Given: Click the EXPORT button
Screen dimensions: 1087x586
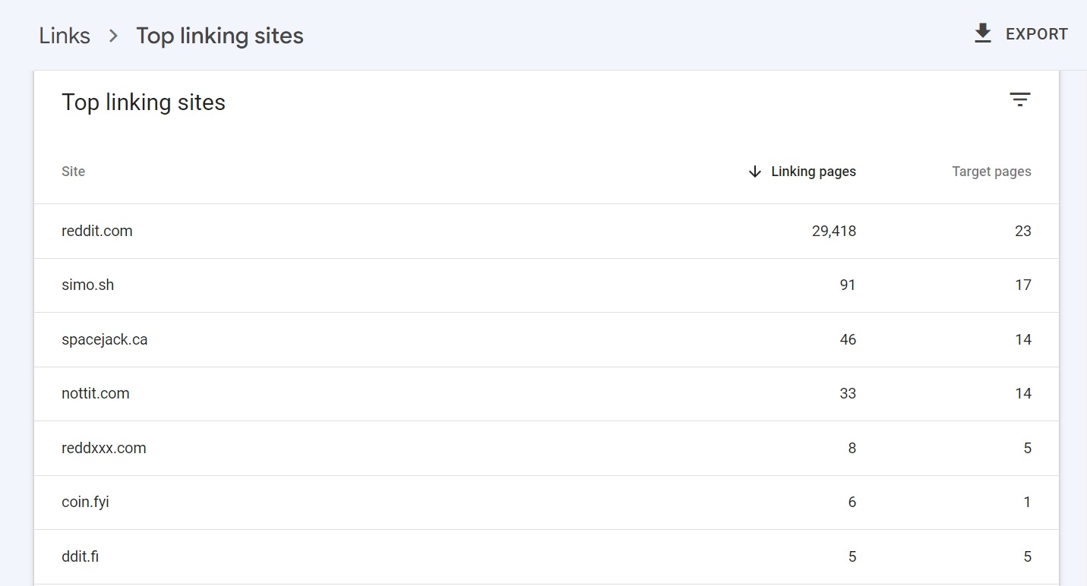Looking at the screenshot, I should (1037, 33).
